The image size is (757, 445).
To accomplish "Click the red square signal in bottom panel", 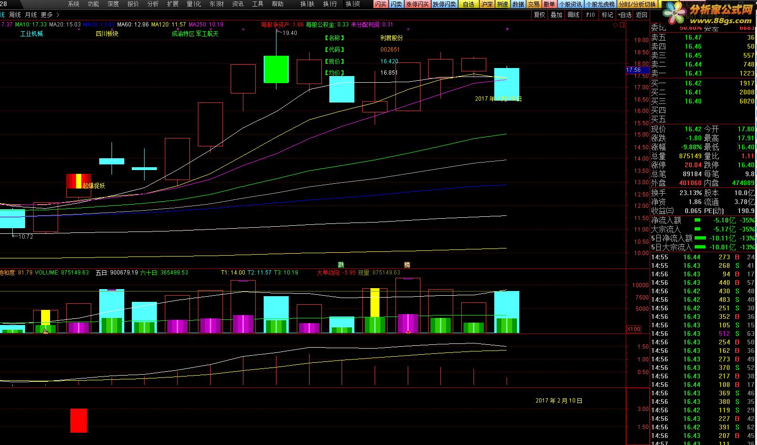I will (78, 420).
